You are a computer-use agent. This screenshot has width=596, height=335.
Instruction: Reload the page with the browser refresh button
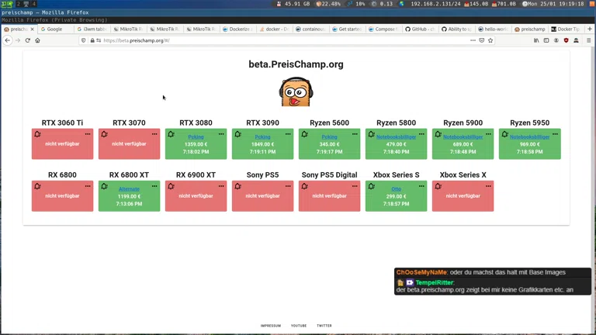pos(27,40)
